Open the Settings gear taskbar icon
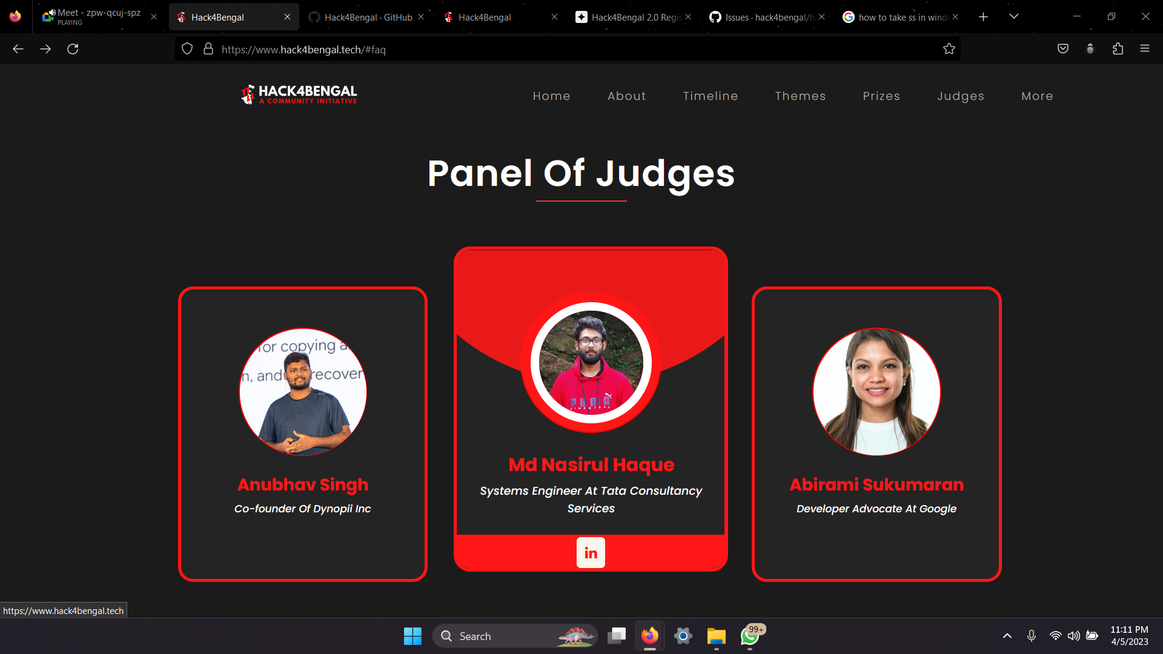The height and width of the screenshot is (654, 1163). [x=683, y=636]
